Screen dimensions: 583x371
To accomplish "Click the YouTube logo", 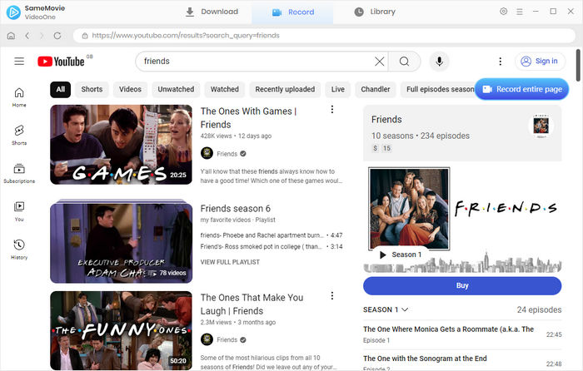I will [61, 62].
